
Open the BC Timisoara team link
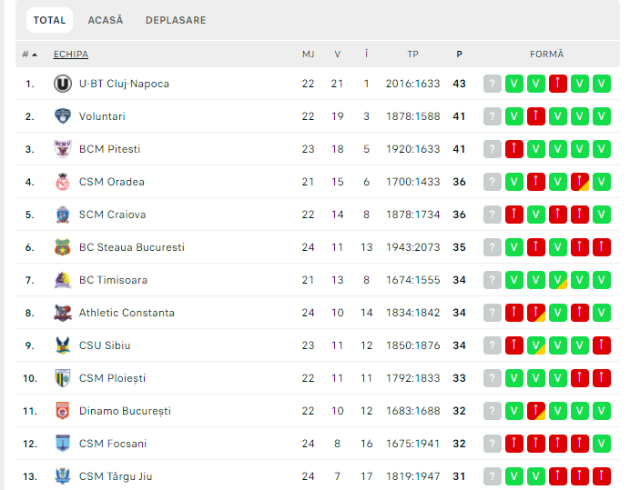click(113, 280)
